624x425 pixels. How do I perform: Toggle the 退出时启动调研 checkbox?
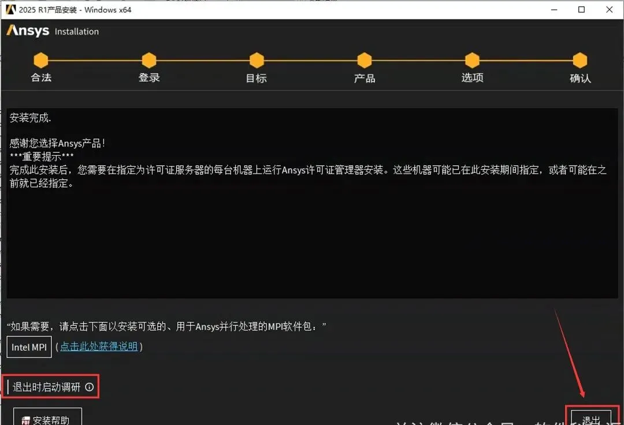pyautogui.click(x=8, y=387)
